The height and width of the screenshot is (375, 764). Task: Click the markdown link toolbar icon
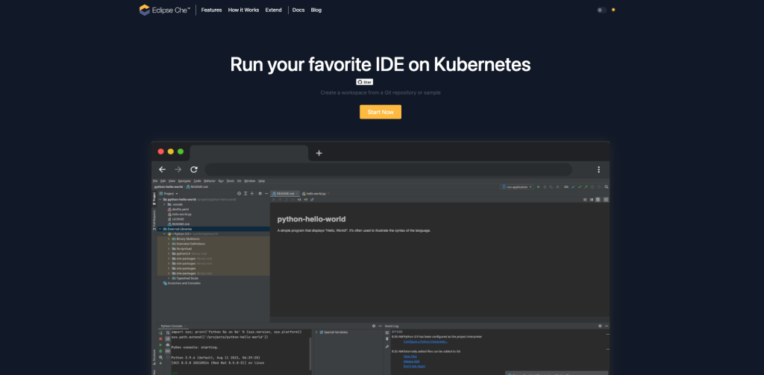point(312,200)
